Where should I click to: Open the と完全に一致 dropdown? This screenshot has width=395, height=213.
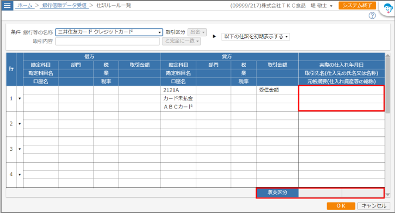point(182,41)
